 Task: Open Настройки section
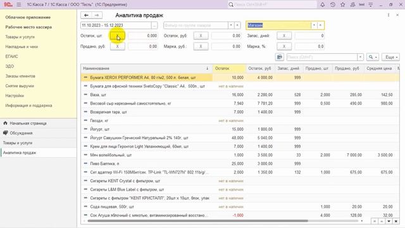coord(15,96)
